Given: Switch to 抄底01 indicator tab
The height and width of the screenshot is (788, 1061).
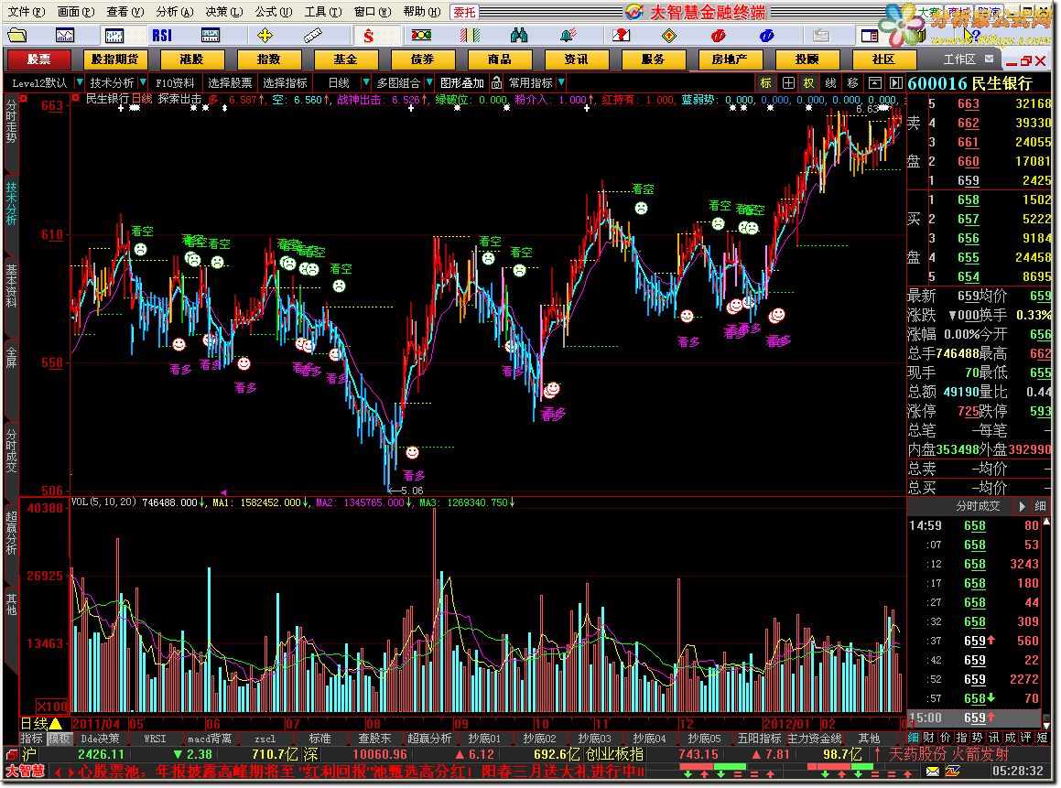Looking at the screenshot, I should pos(483,738).
